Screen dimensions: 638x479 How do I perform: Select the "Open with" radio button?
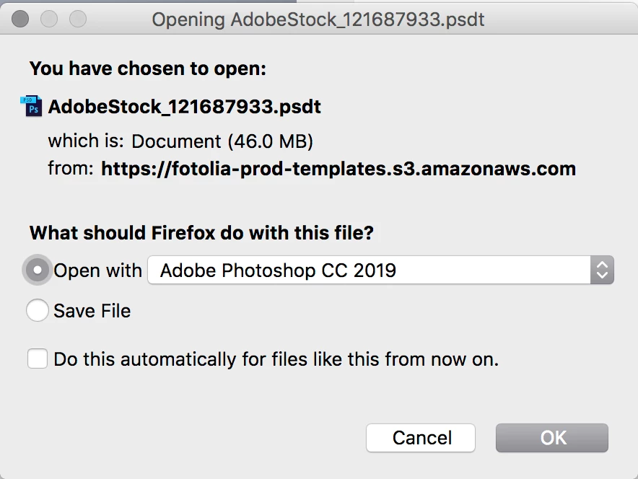coord(38,271)
